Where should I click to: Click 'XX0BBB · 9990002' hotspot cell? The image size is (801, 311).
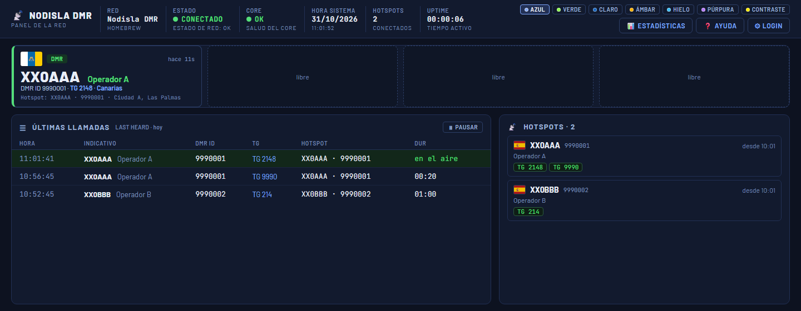click(x=336, y=194)
